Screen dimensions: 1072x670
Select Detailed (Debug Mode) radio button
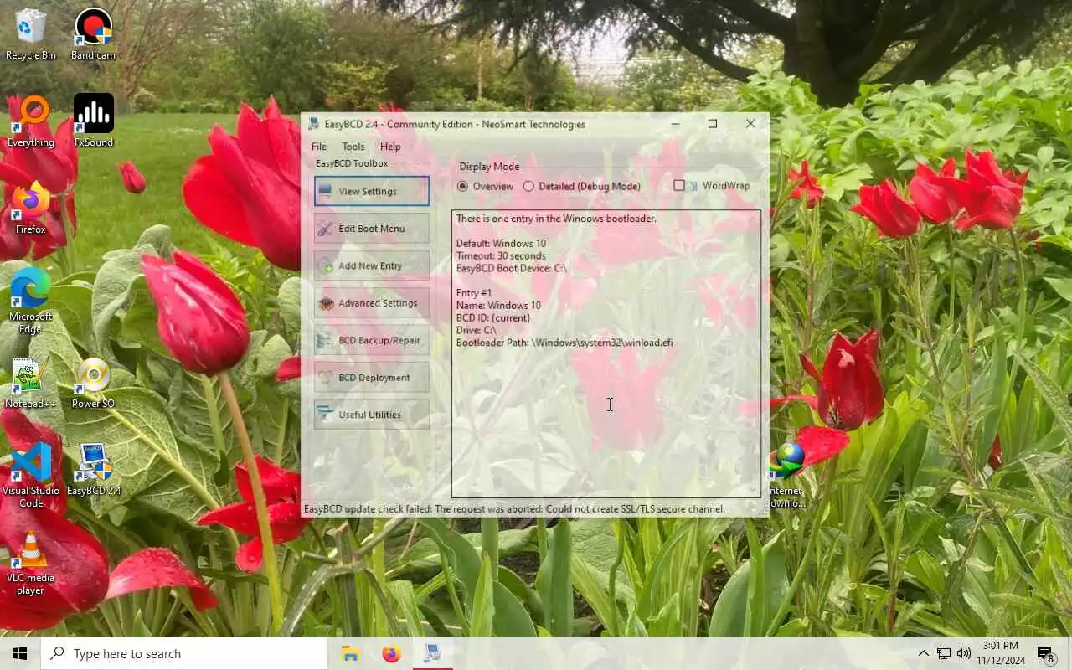[581, 186]
